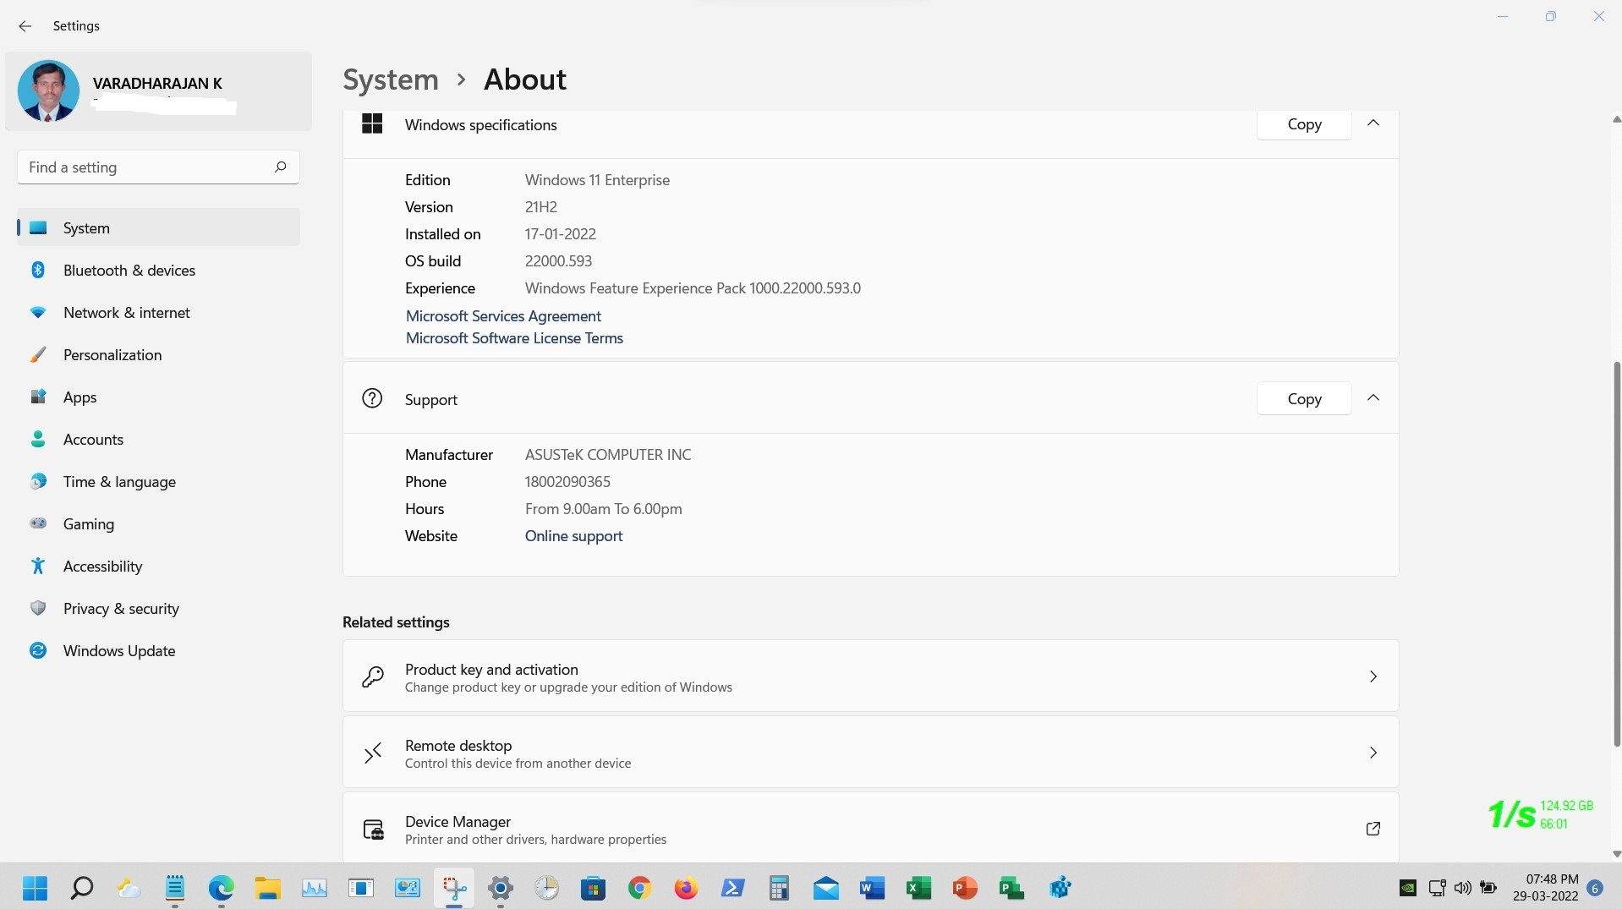1622x909 pixels.
Task: Click the back arrow in Settings
Action: pyautogui.click(x=25, y=26)
